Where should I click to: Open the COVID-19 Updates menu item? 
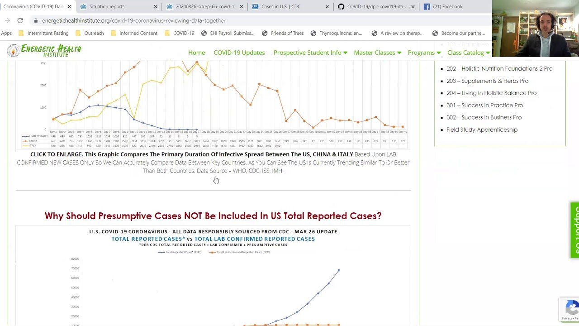click(239, 53)
